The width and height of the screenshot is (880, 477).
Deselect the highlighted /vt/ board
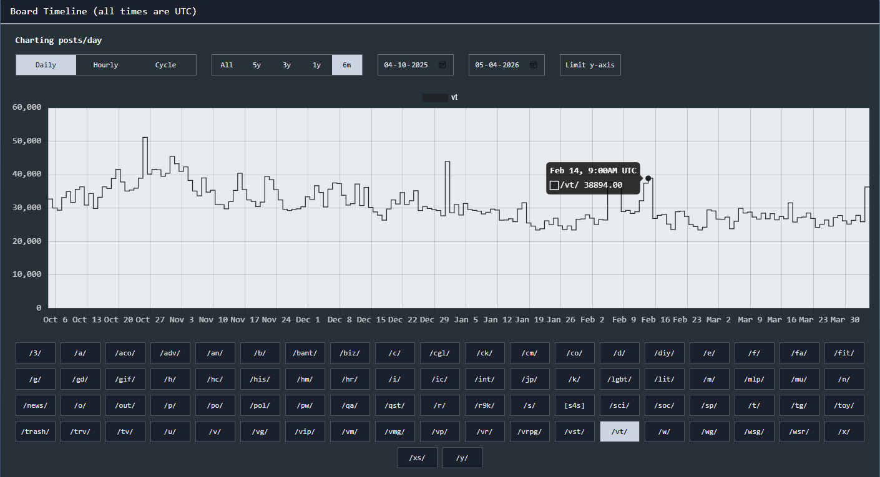click(620, 431)
